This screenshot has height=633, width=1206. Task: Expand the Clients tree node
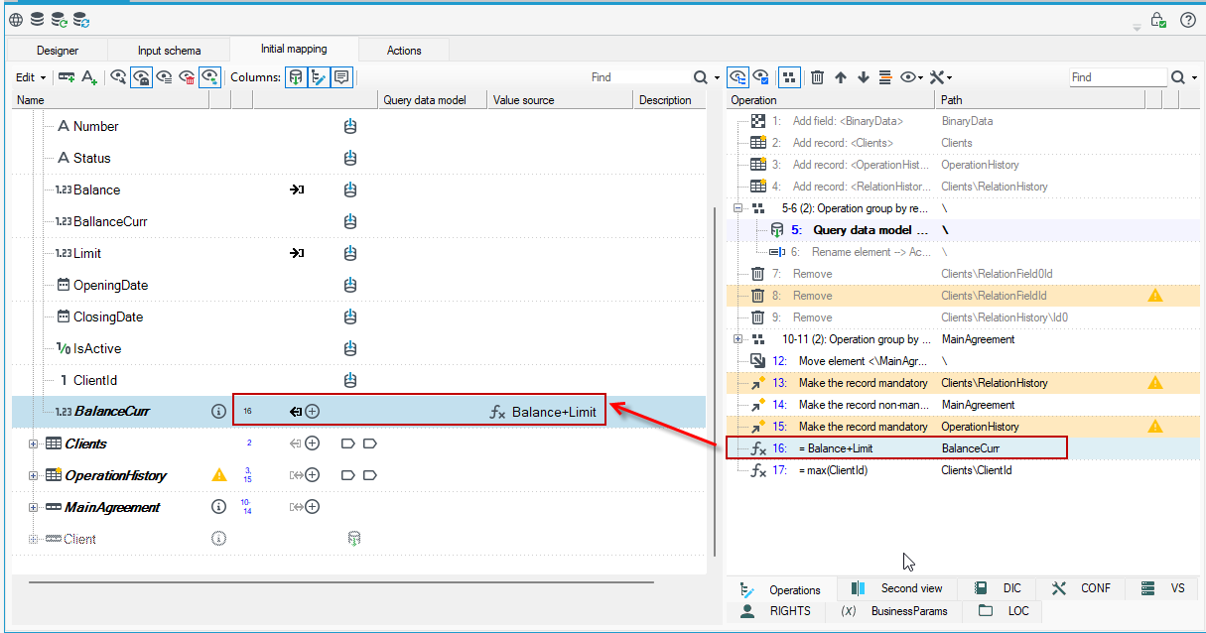point(34,443)
